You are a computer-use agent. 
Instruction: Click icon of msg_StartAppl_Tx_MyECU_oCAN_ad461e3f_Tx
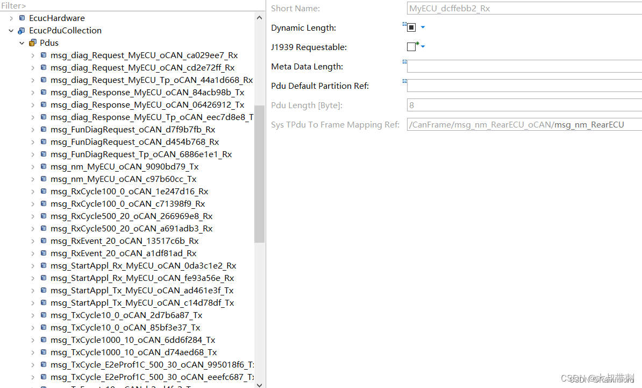44,290
